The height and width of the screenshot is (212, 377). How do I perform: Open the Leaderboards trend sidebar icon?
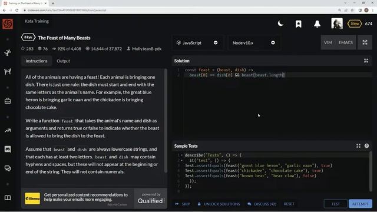[x=8, y=131]
